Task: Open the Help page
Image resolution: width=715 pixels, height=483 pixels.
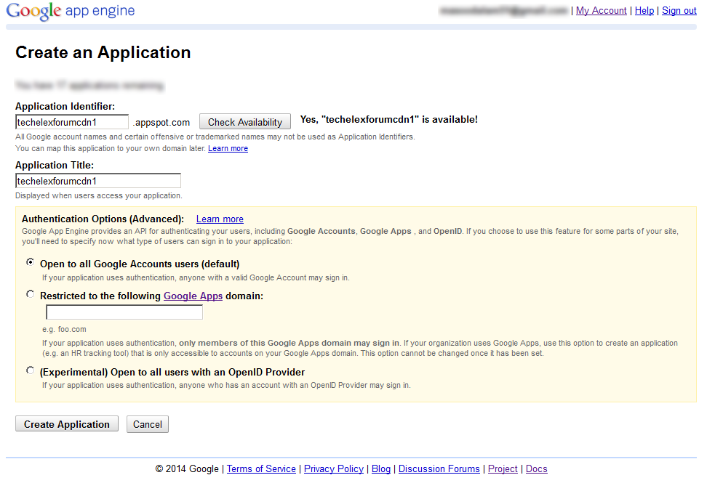Action: pos(644,10)
